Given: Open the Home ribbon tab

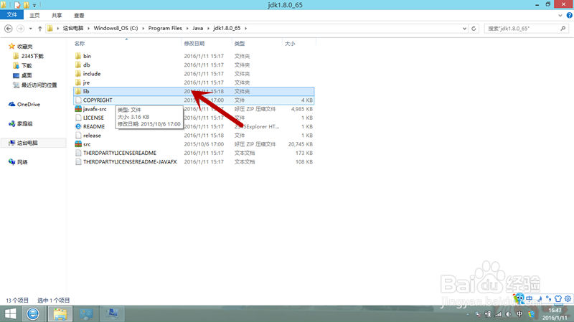Looking at the screenshot, I should click(34, 15).
